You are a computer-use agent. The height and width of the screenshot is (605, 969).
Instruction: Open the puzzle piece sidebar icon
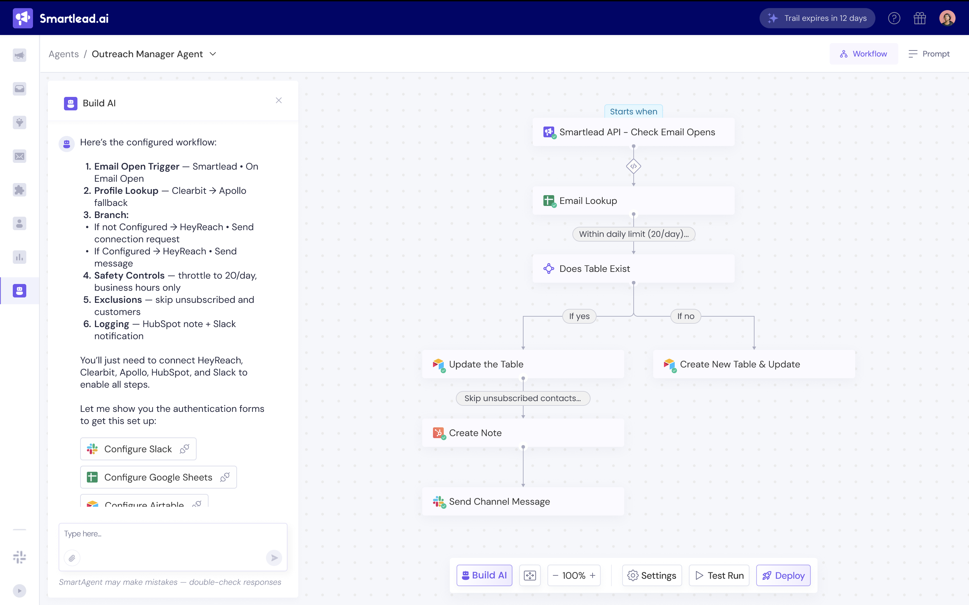pyautogui.click(x=20, y=190)
